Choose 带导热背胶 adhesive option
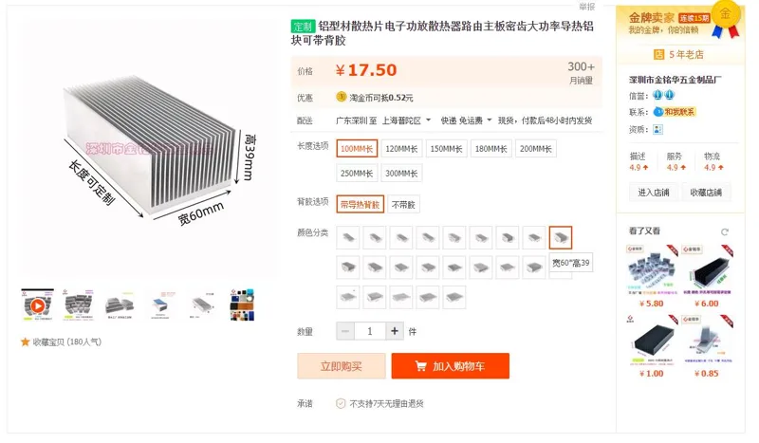759x443 pixels. click(x=361, y=204)
